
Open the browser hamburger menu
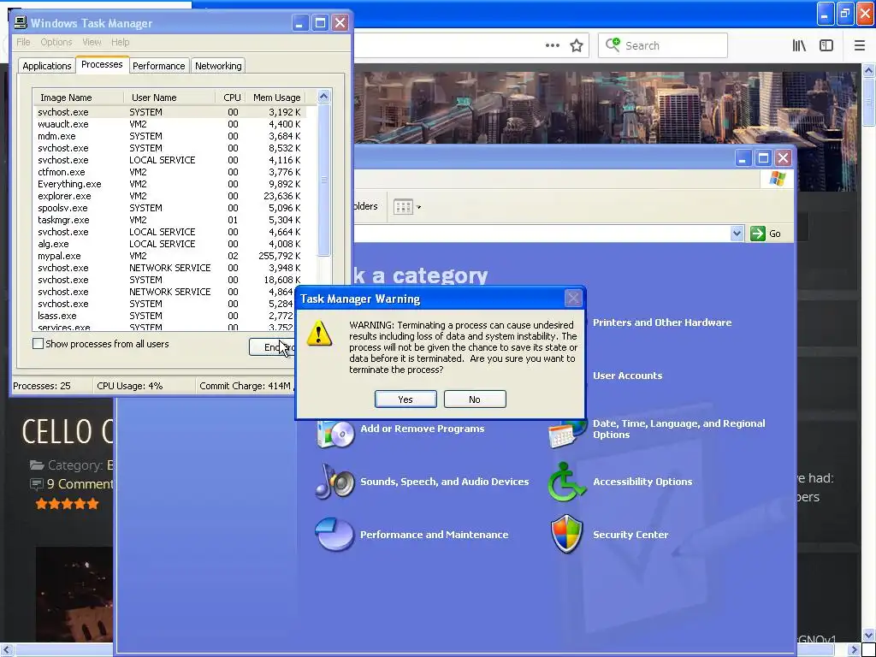coord(859,46)
